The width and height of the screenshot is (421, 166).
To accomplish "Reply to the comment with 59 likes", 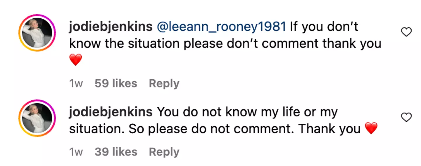I will pyautogui.click(x=164, y=84).
